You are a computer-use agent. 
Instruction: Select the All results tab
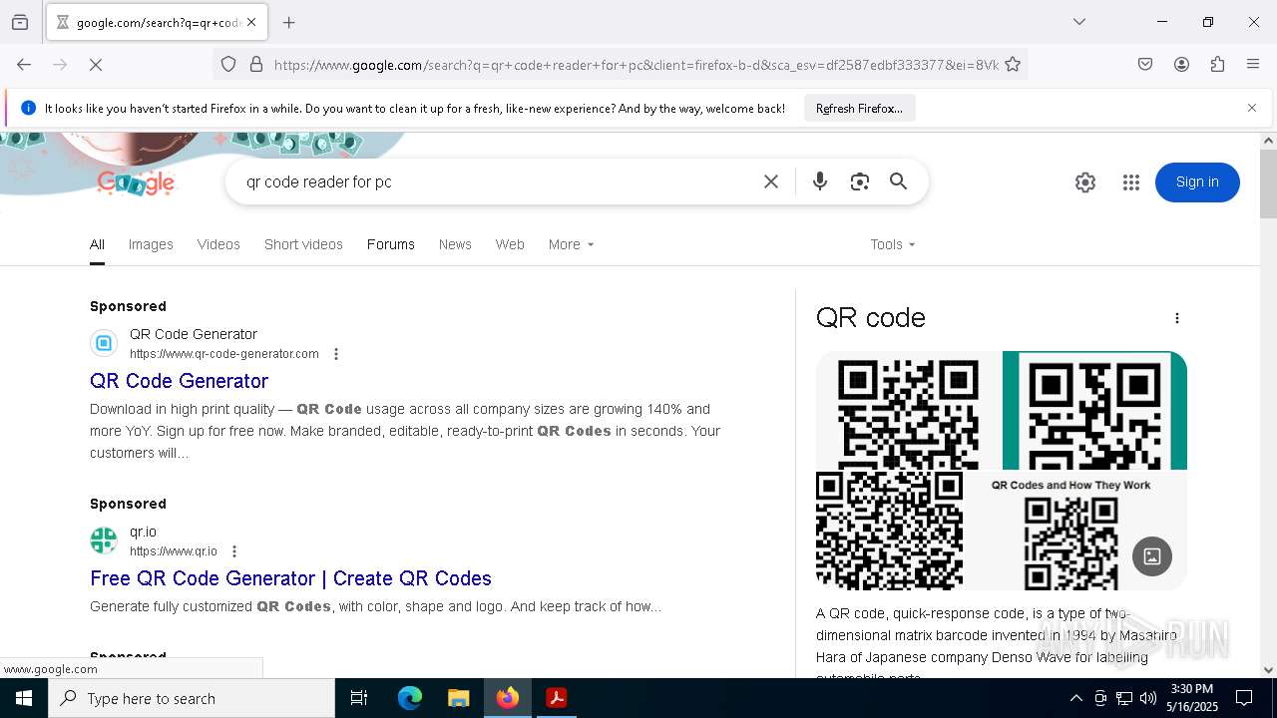click(97, 244)
